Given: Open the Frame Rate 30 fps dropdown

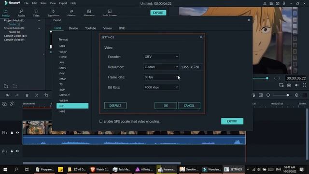Looking at the screenshot, I should tap(161, 77).
